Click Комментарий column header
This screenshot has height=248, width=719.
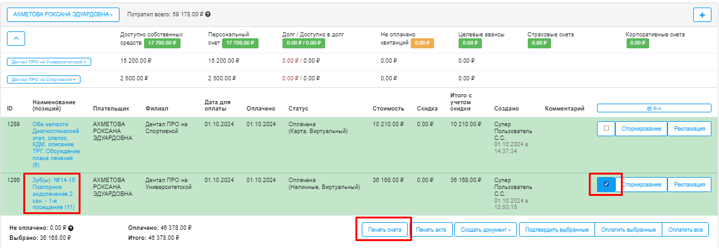click(564, 109)
